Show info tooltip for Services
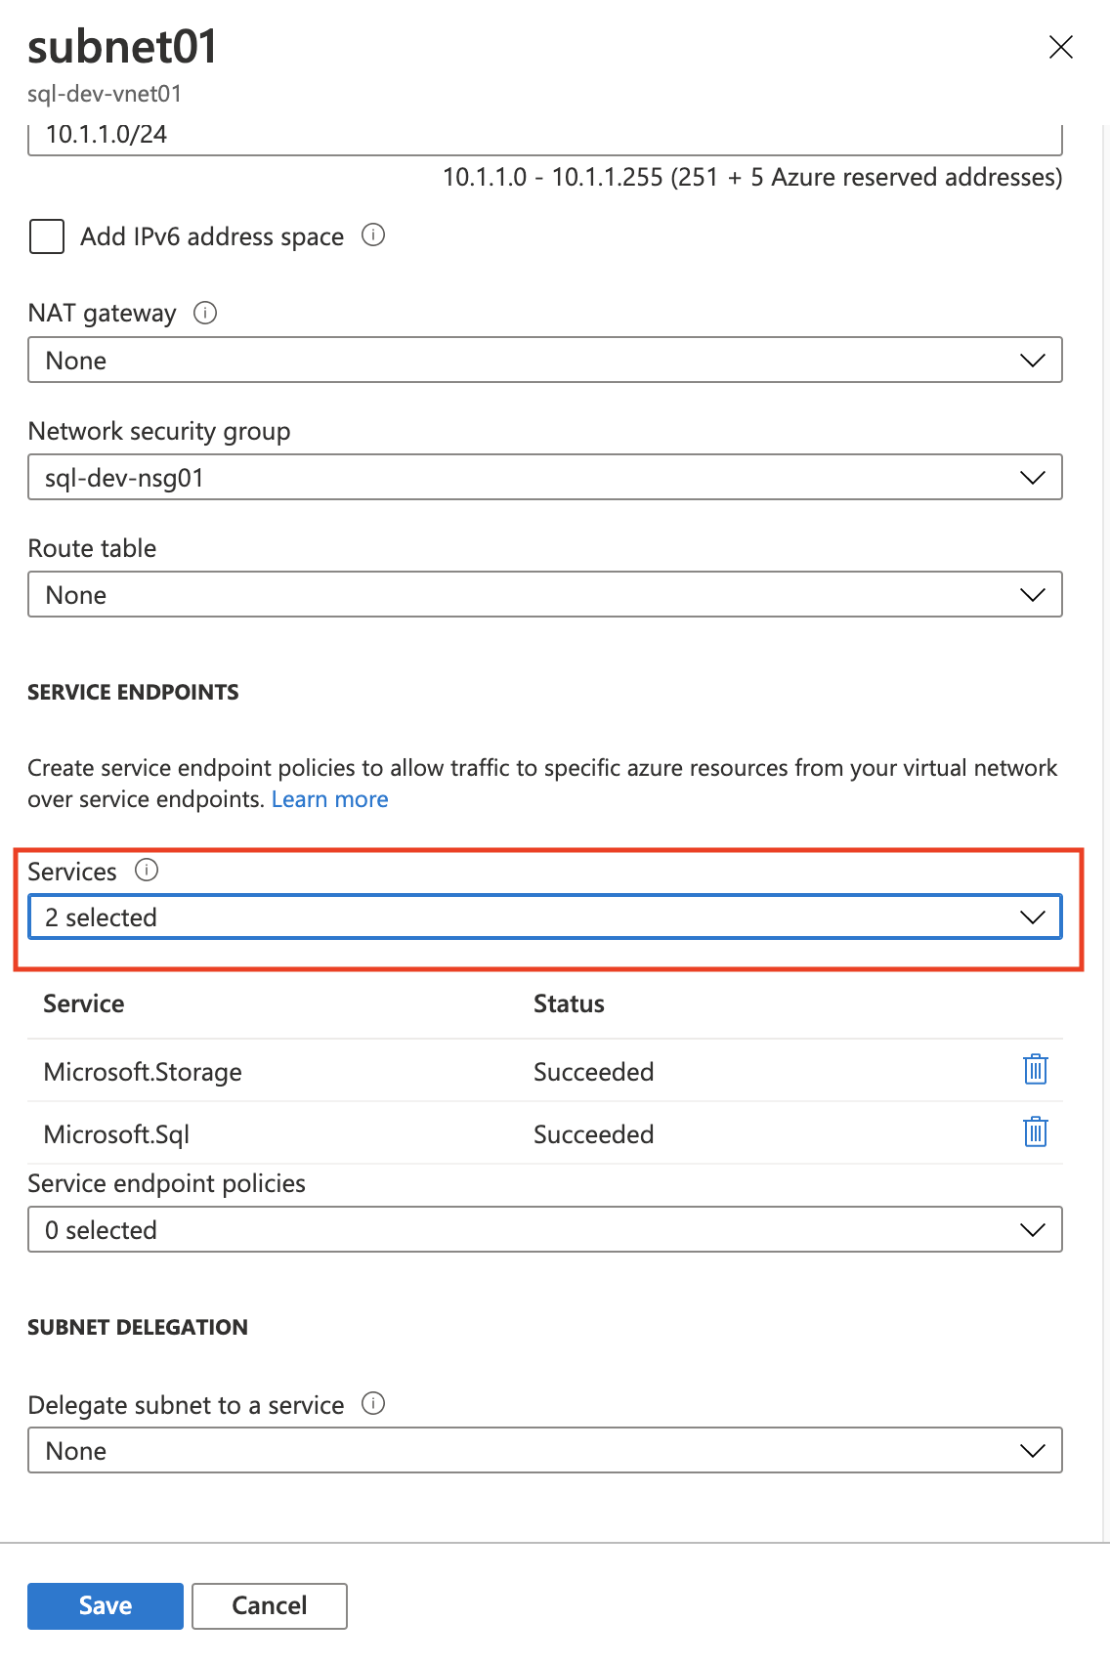The height and width of the screenshot is (1663, 1110). point(147,871)
